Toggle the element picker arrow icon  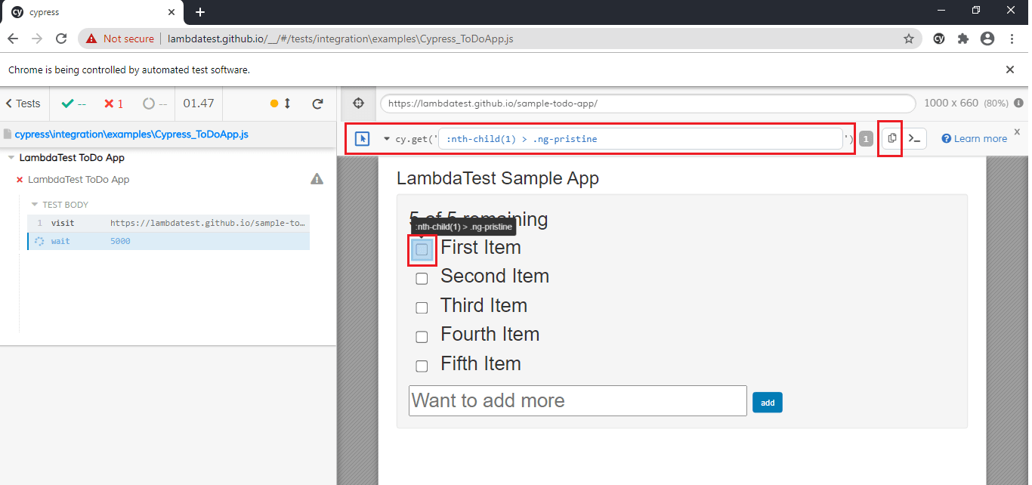362,139
